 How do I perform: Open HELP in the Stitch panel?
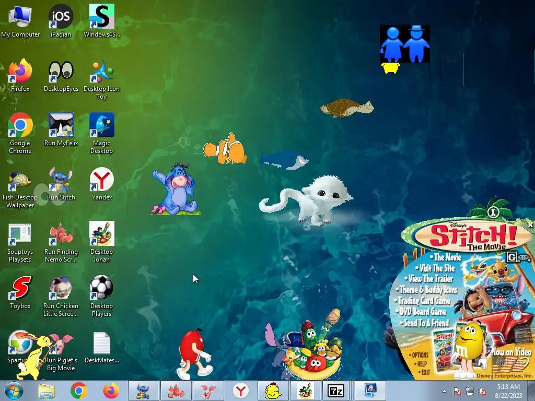pyautogui.click(x=421, y=364)
